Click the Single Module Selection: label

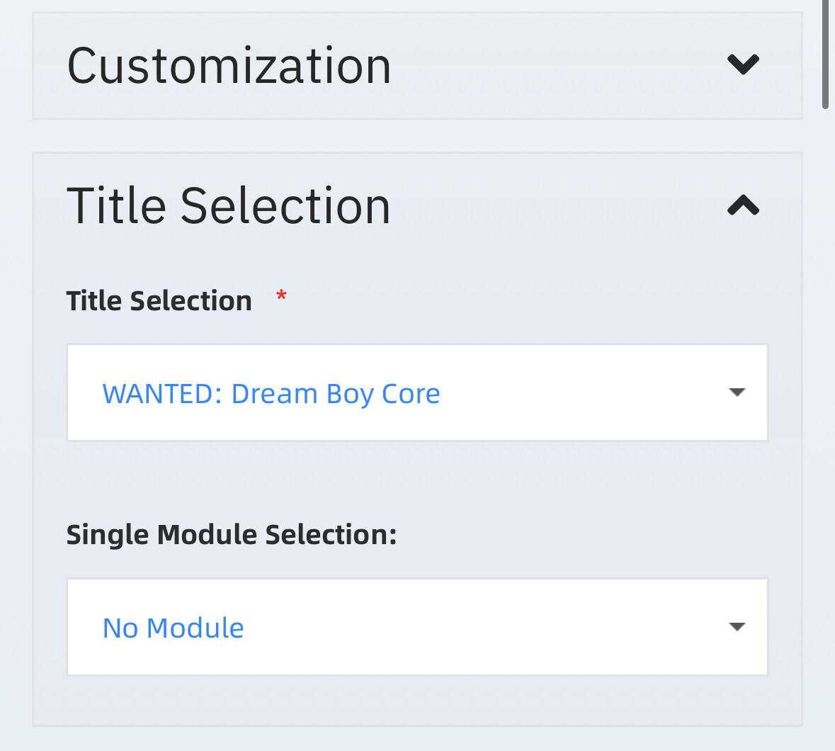232,534
